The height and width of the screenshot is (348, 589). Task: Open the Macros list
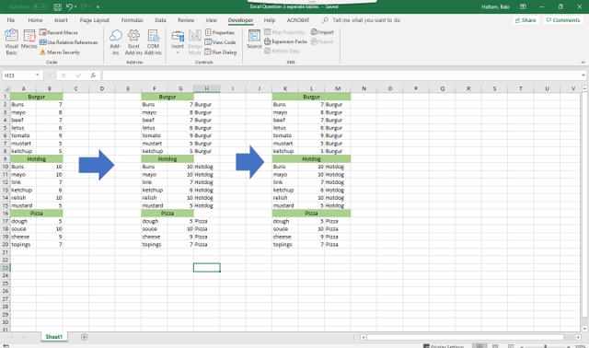(29, 40)
